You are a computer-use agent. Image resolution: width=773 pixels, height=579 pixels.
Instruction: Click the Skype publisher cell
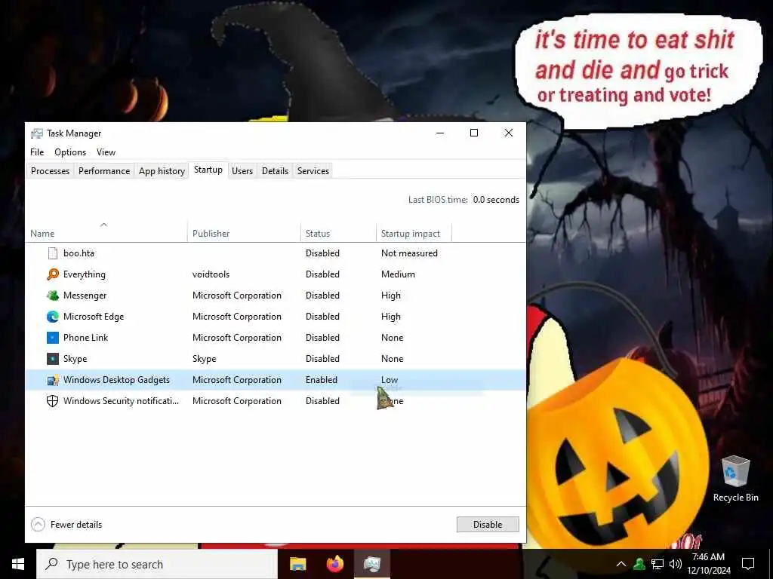[204, 359]
